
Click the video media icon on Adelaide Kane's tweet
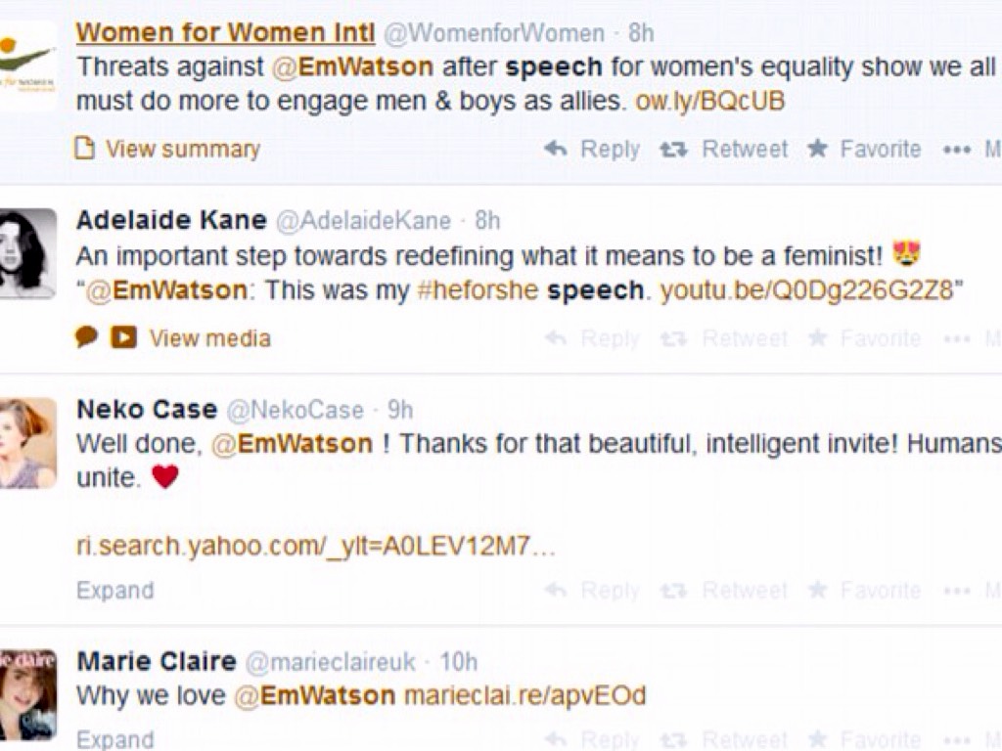123,337
